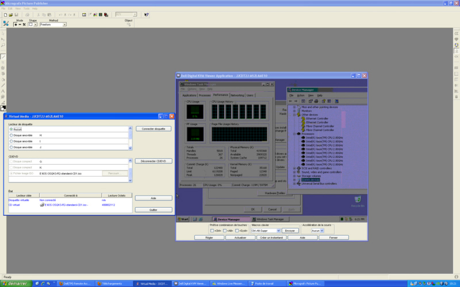Click the Actualiser button in KVM viewer

240,238
